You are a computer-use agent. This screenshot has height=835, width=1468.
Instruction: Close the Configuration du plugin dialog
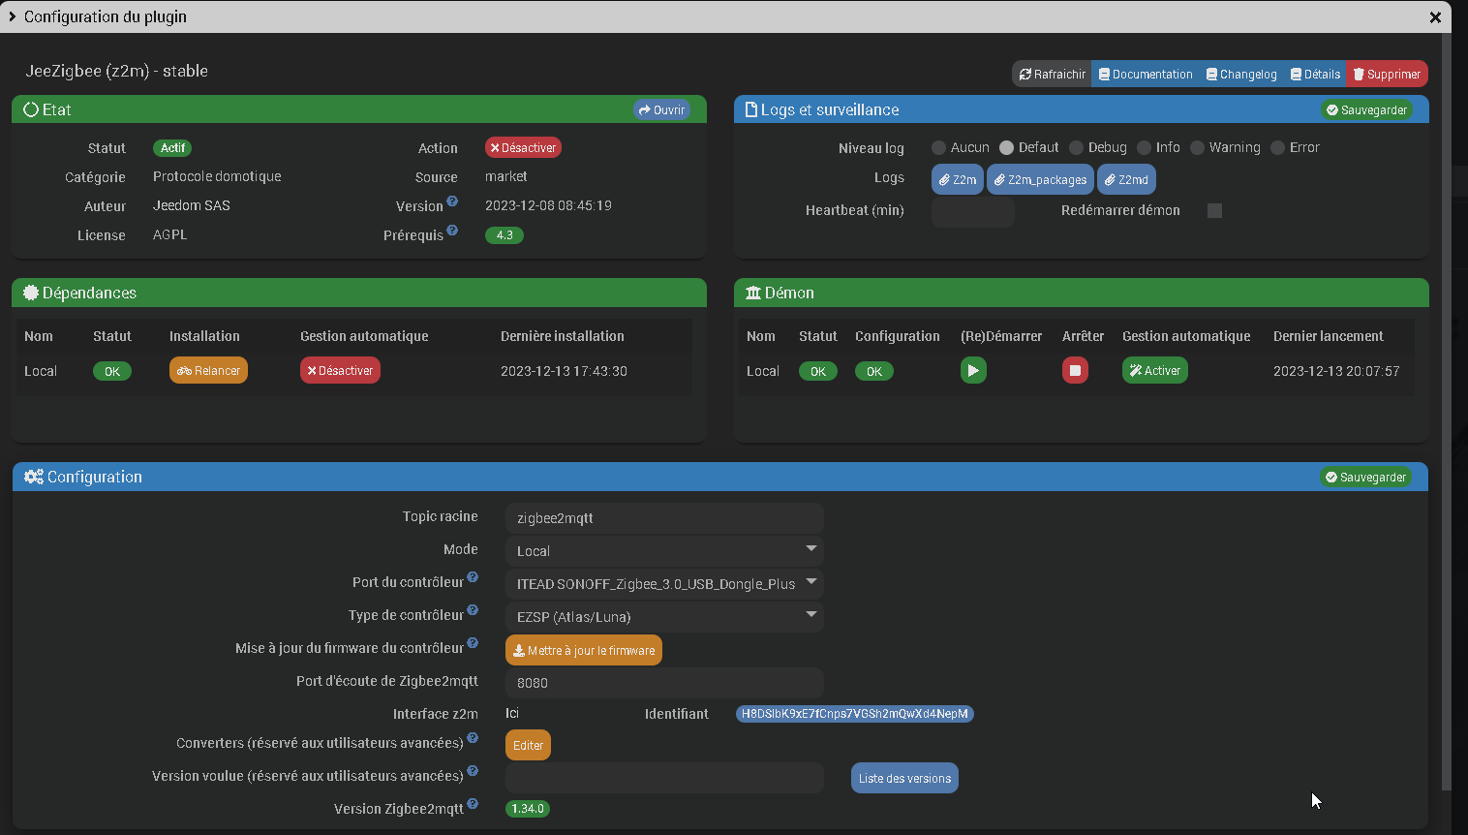click(1435, 16)
